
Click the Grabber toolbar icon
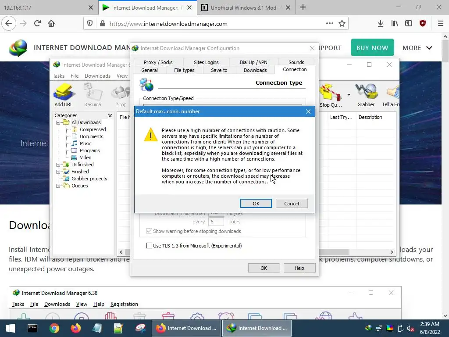click(366, 95)
